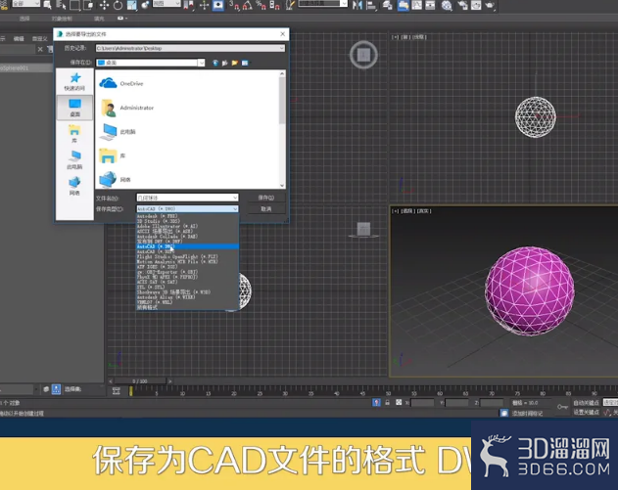Select Network in the dialog sidebar
Image resolution: width=618 pixels, height=490 pixels.
74,186
